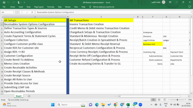Click the 100% zoom level

pos(190,100)
